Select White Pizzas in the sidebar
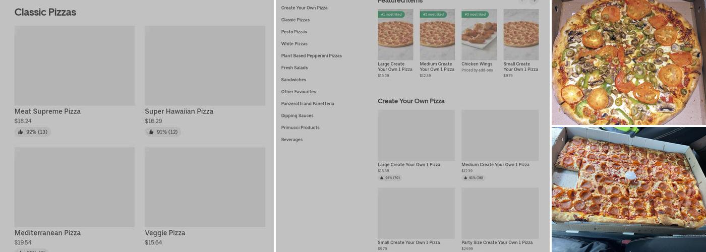This screenshot has width=706, height=252. pos(295,44)
